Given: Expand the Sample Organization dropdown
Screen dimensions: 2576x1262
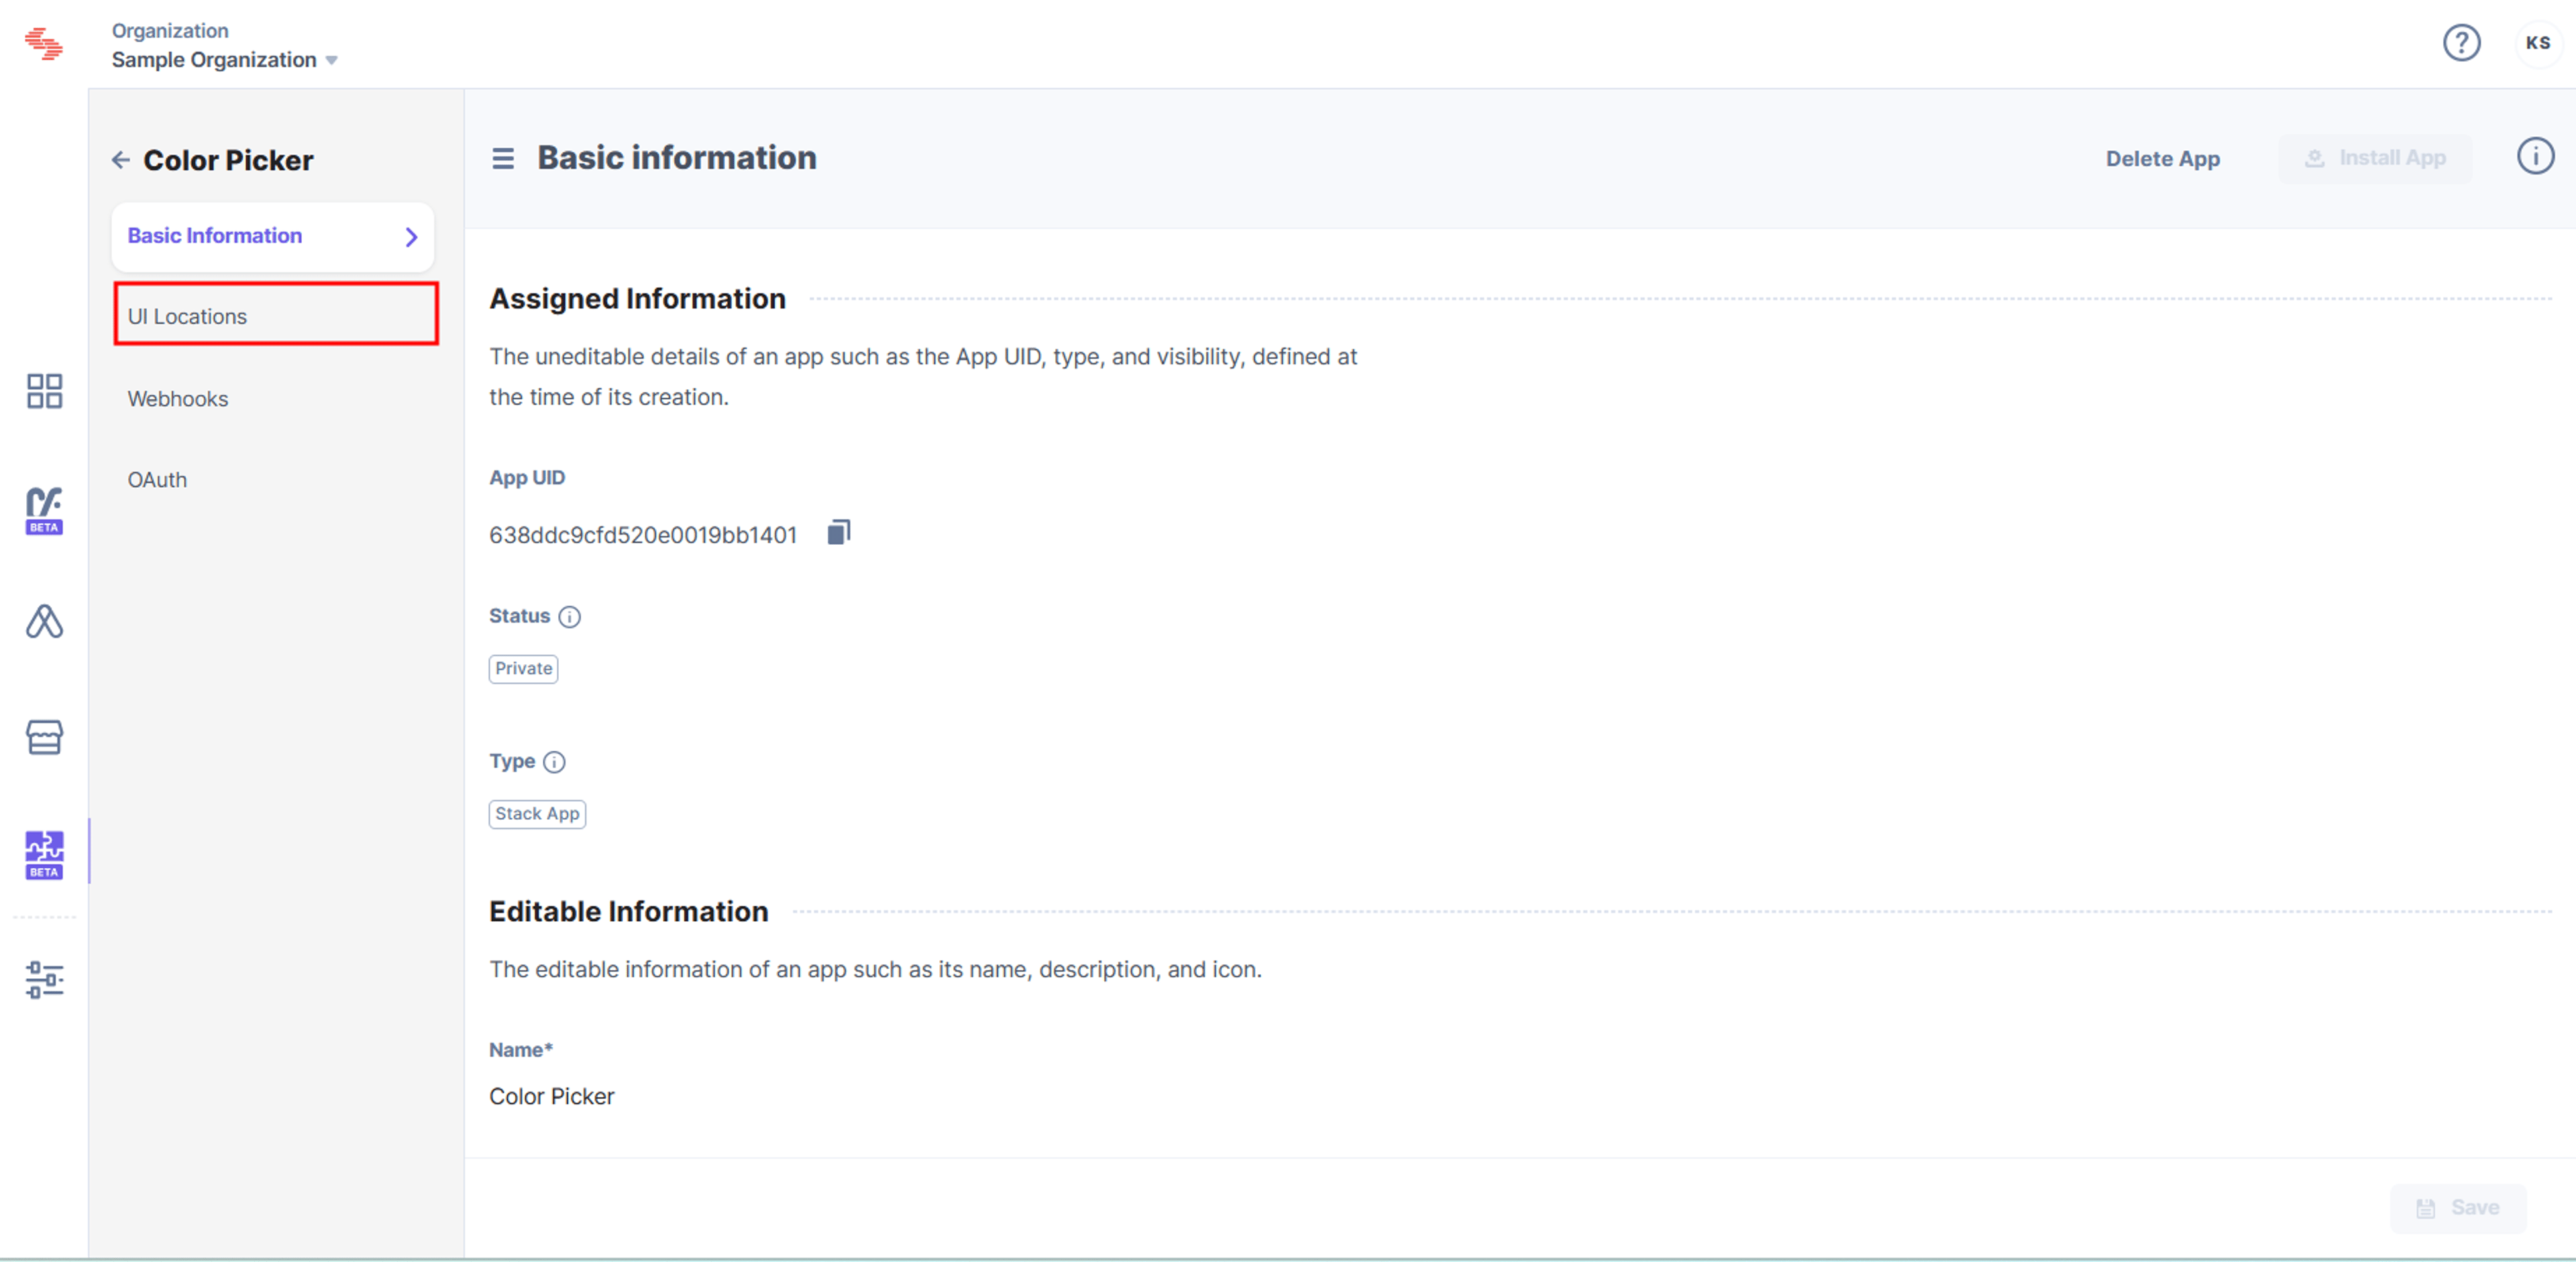Looking at the screenshot, I should pyautogui.click(x=225, y=60).
